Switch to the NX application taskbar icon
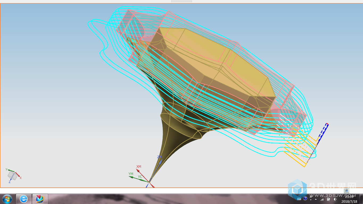363x204 pixels. (40, 199)
